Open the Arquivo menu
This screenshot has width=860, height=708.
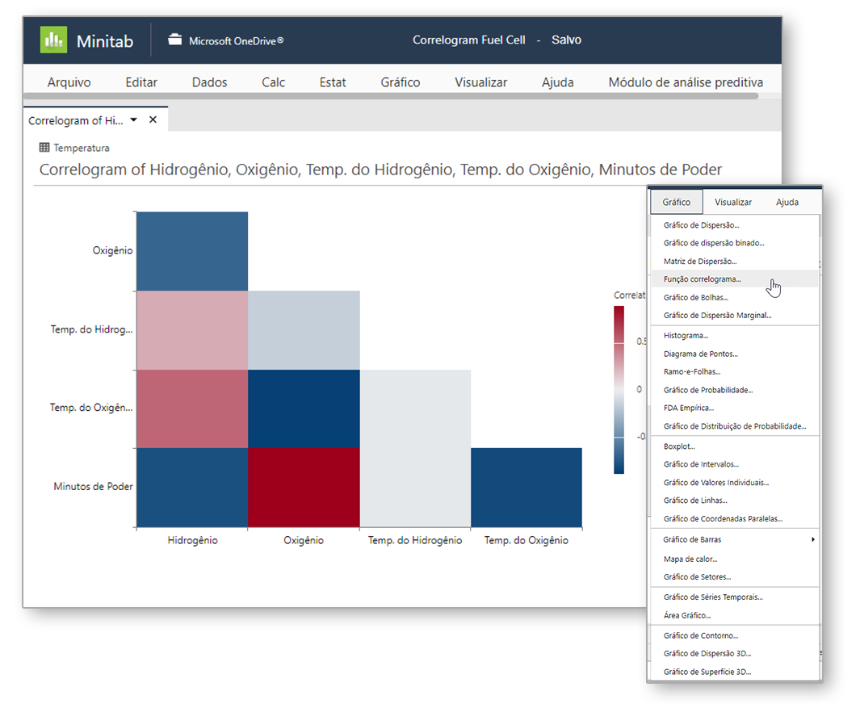tap(69, 82)
